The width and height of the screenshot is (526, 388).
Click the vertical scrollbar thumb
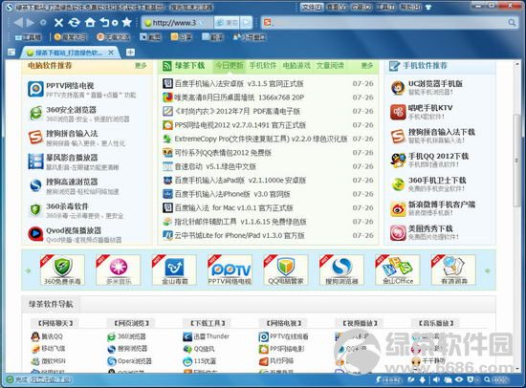(516, 161)
